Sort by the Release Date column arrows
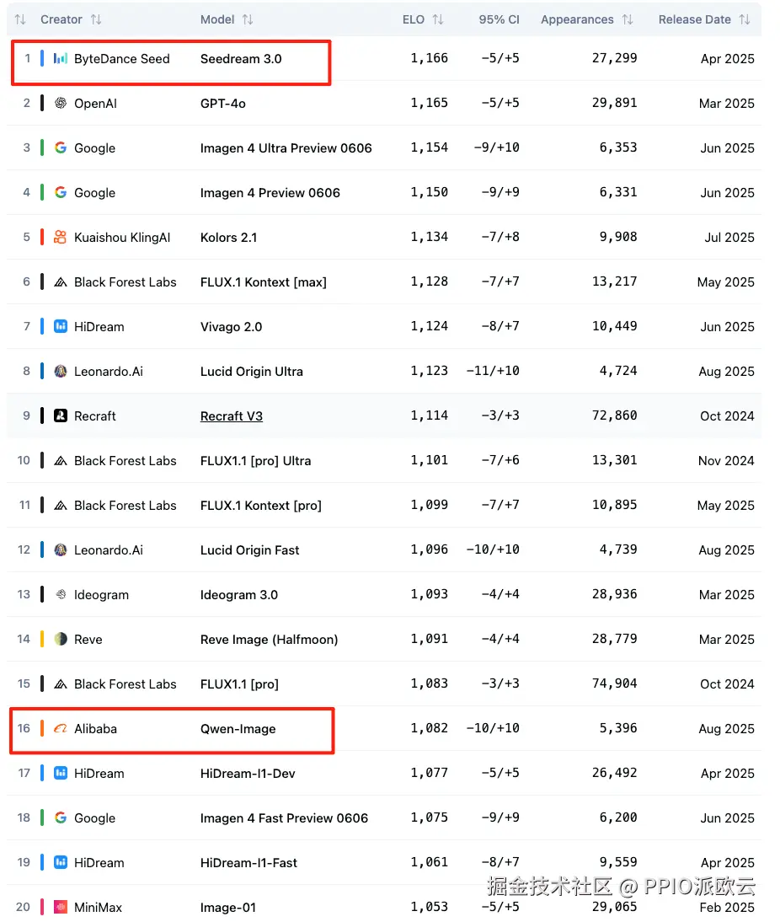 [x=745, y=19]
